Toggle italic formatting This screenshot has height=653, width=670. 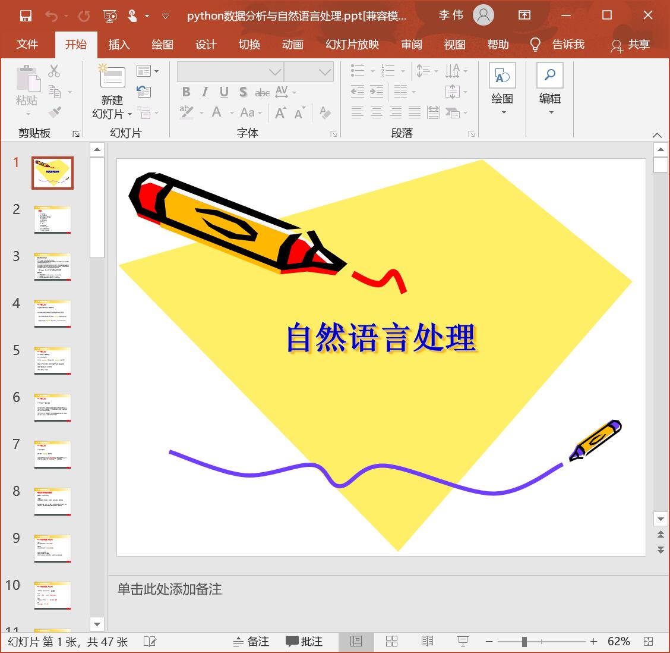pos(204,92)
